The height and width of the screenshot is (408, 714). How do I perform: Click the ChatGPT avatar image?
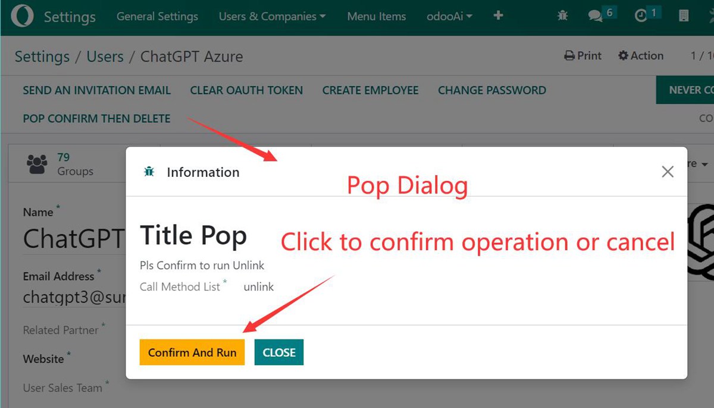click(x=701, y=242)
